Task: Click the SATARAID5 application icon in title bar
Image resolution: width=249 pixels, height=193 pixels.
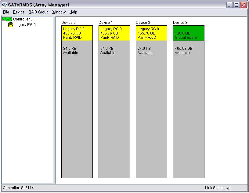Action: [x=4, y=5]
